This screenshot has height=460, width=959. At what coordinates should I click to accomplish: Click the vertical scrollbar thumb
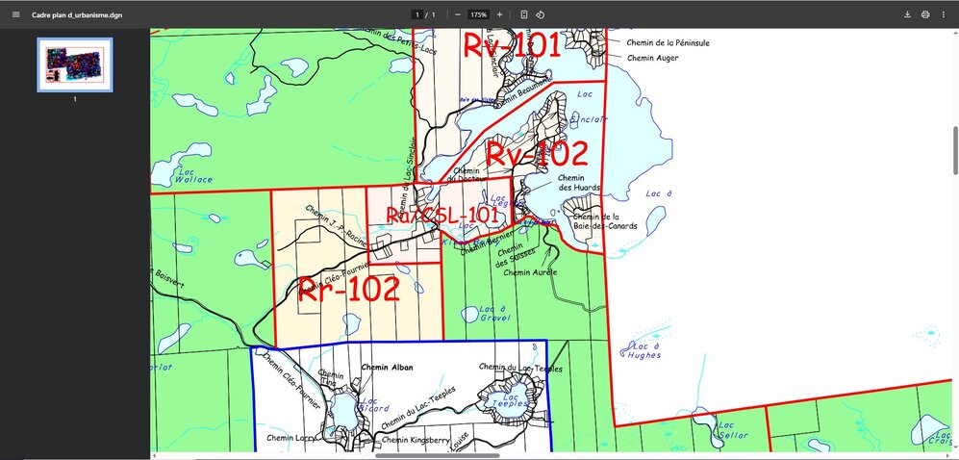pyautogui.click(x=953, y=149)
